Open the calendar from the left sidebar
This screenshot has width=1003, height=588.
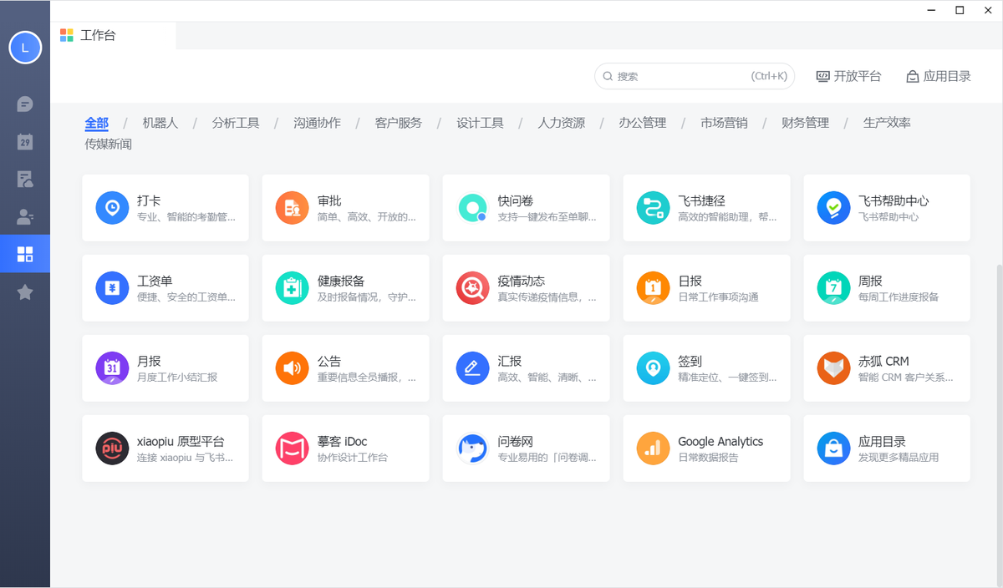click(24, 141)
